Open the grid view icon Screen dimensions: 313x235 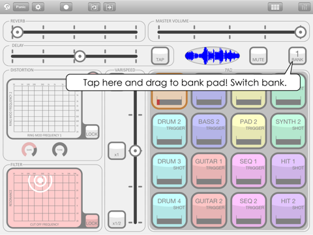click(275, 7)
